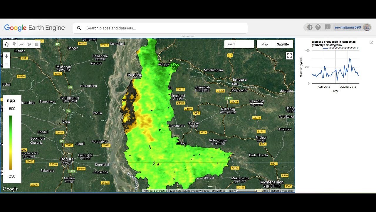Click the Google logo on map
The image size is (376, 212).
[10, 189]
